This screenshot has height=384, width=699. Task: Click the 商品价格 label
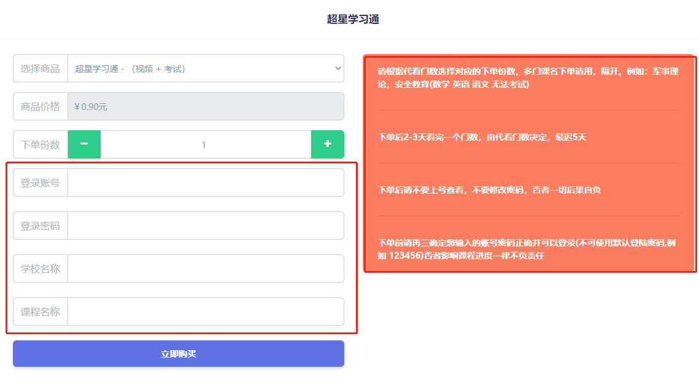click(x=40, y=106)
